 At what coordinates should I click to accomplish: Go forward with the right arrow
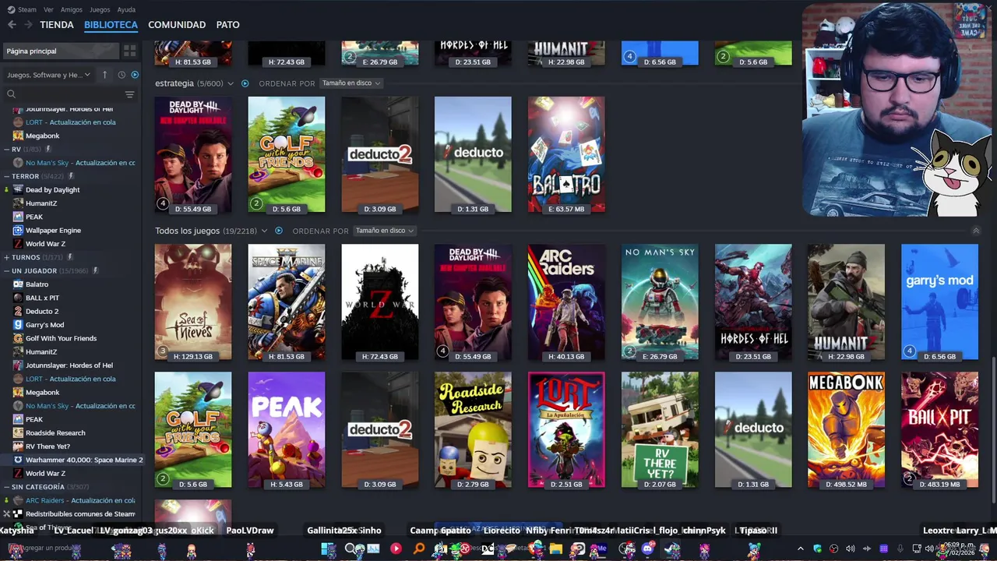click(28, 25)
